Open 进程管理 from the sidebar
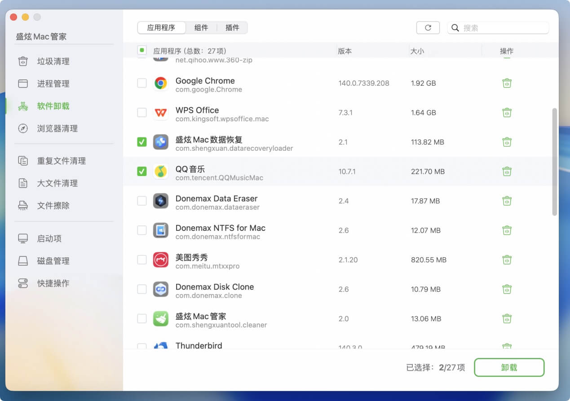This screenshot has height=401, width=570. [53, 84]
